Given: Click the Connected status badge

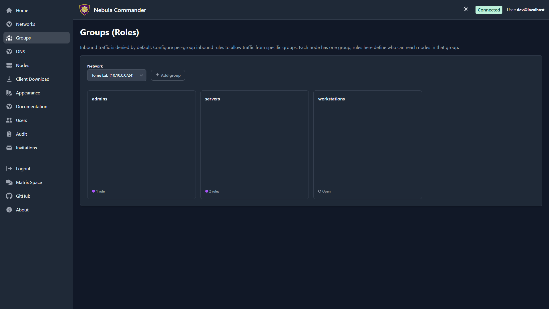Looking at the screenshot, I should [x=489, y=10].
